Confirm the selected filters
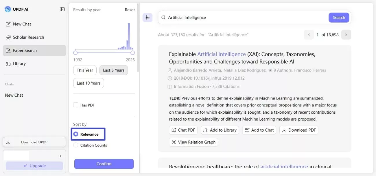The image size is (376, 176). (x=104, y=164)
